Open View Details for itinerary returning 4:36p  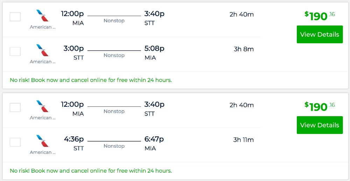pos(320,125)
